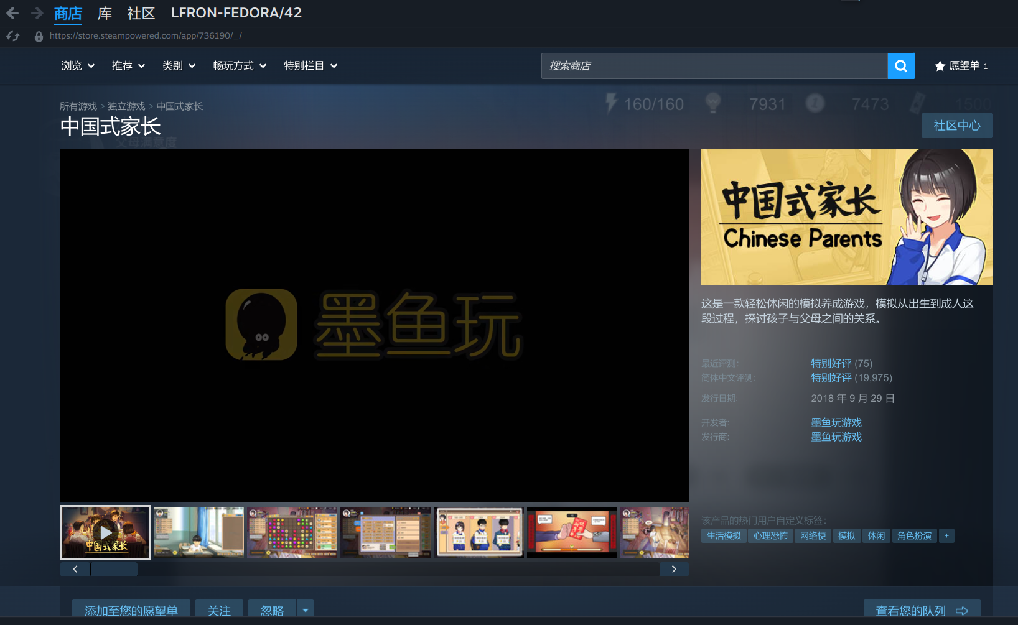Viewport: 1018px width, 625px height.
Task: Go forward with the right arrow
Action: pos(37,13)
